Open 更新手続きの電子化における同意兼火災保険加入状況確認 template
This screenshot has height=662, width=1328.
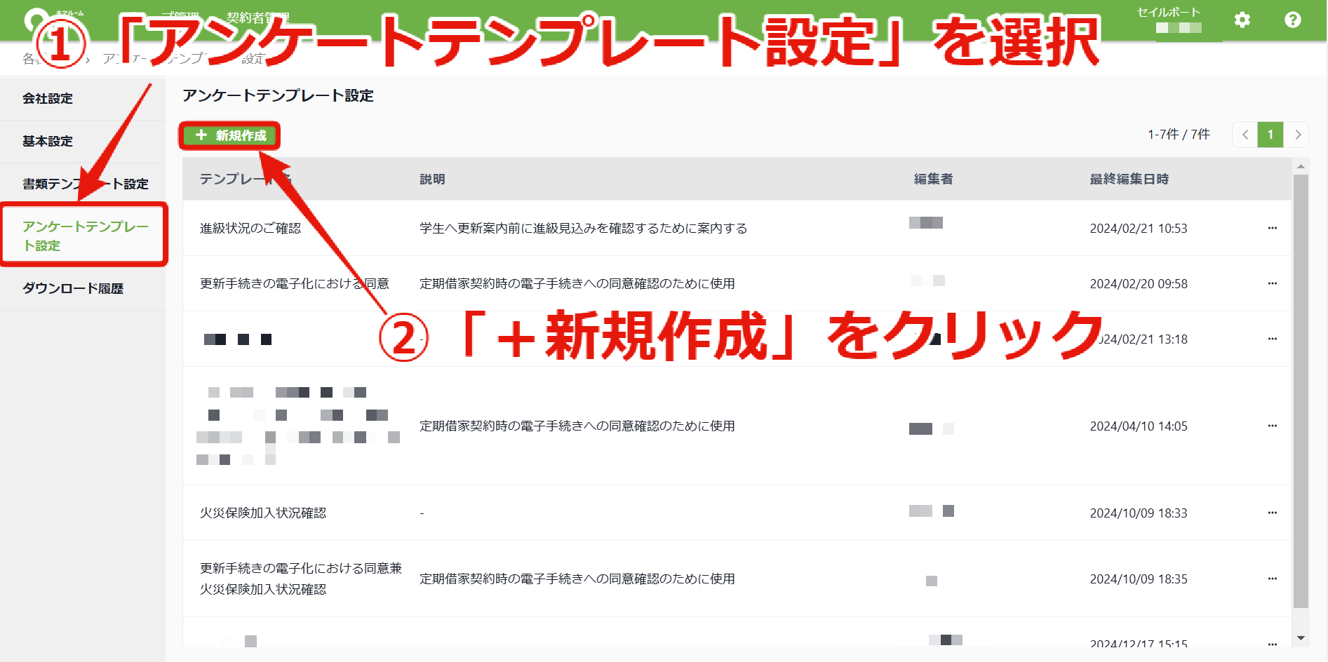pos(301,579)
